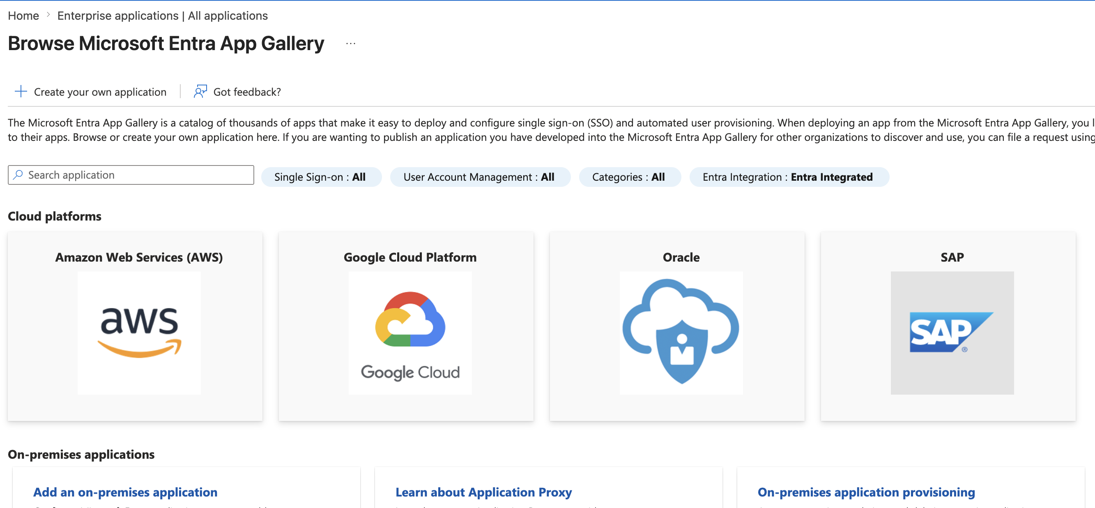
Task: Open the AWS logo tile
Action: [139, 332]
